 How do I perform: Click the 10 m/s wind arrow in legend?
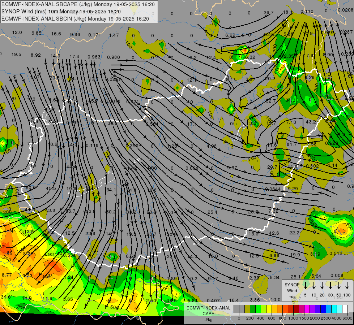coord(314,285)
